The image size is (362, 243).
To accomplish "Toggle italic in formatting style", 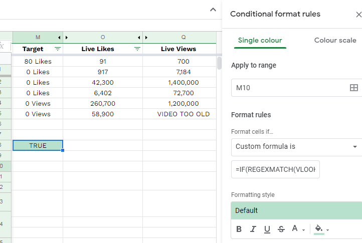I will click(253, 229).
